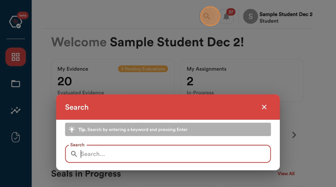Click into the Search text field
Screen dimensions: 336x187
point(168,154)
